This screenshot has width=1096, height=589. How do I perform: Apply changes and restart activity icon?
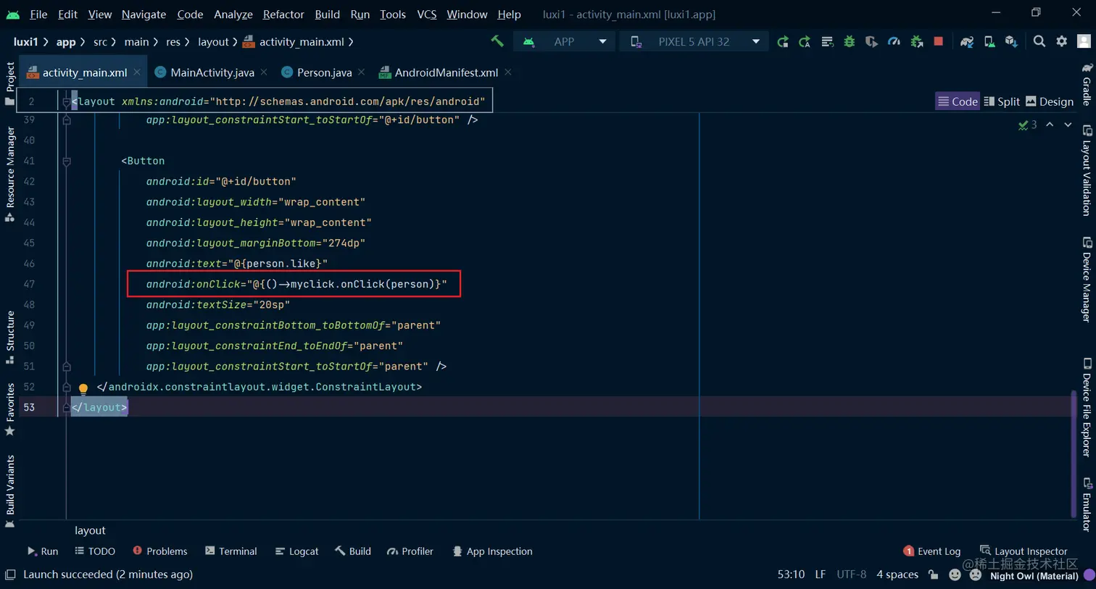pyautogui.click(x=805, y=42)
